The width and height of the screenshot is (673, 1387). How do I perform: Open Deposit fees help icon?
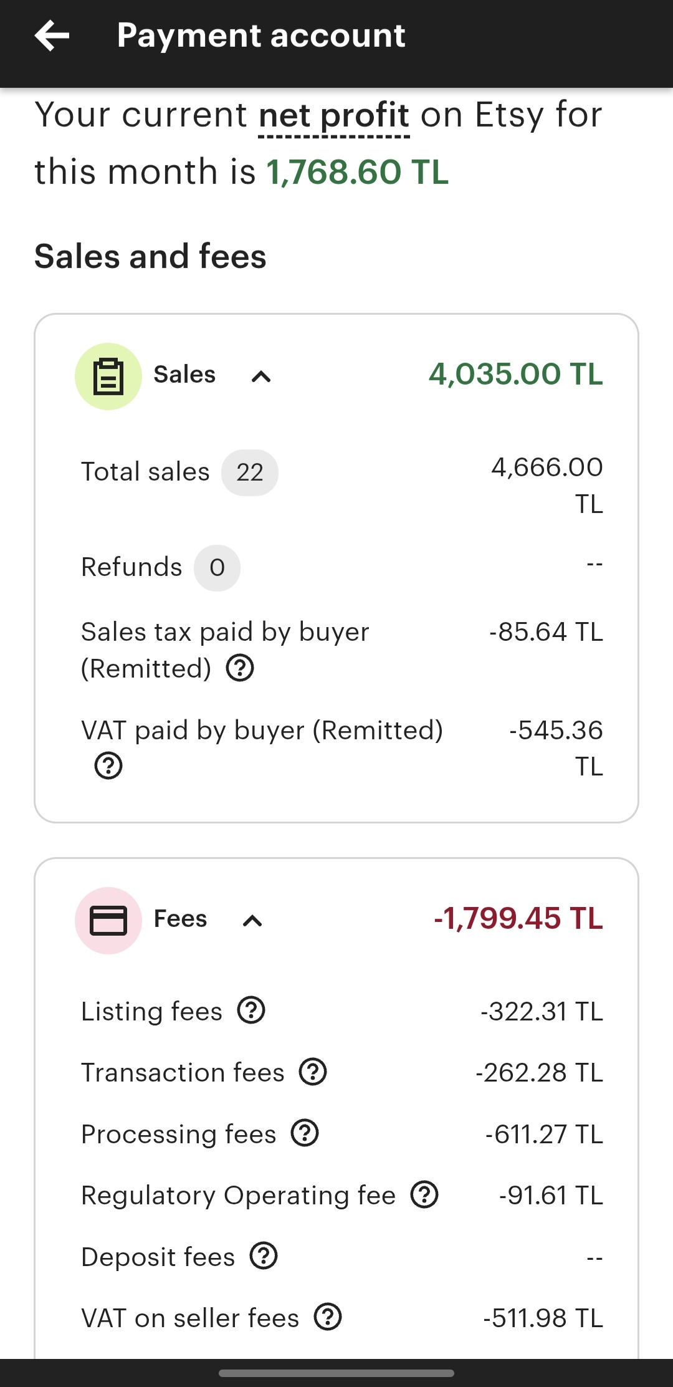264,1256
